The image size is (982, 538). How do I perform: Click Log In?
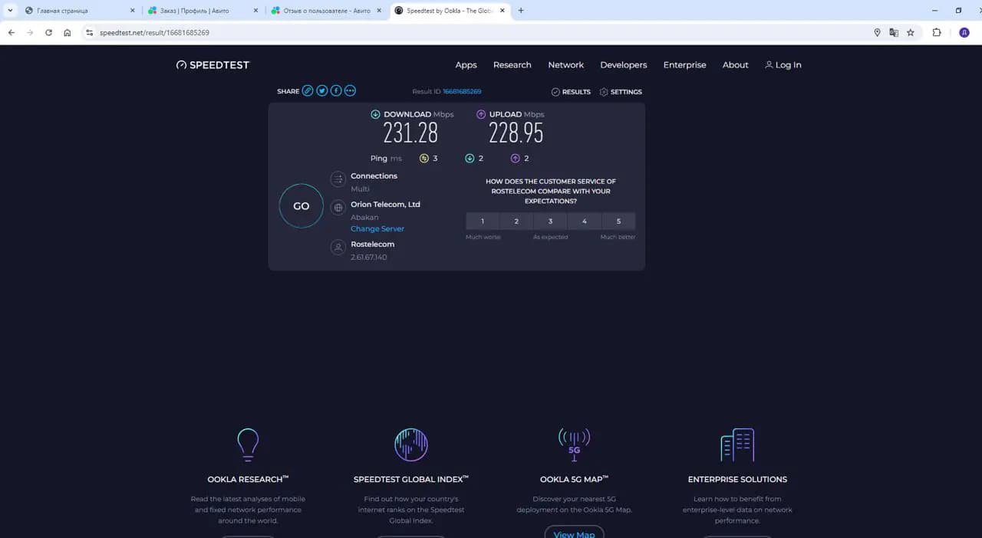783,65
